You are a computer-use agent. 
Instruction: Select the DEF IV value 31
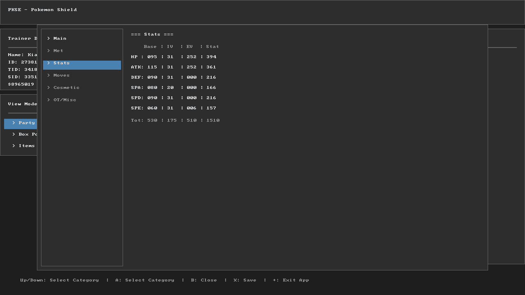(x=170, y=77)
